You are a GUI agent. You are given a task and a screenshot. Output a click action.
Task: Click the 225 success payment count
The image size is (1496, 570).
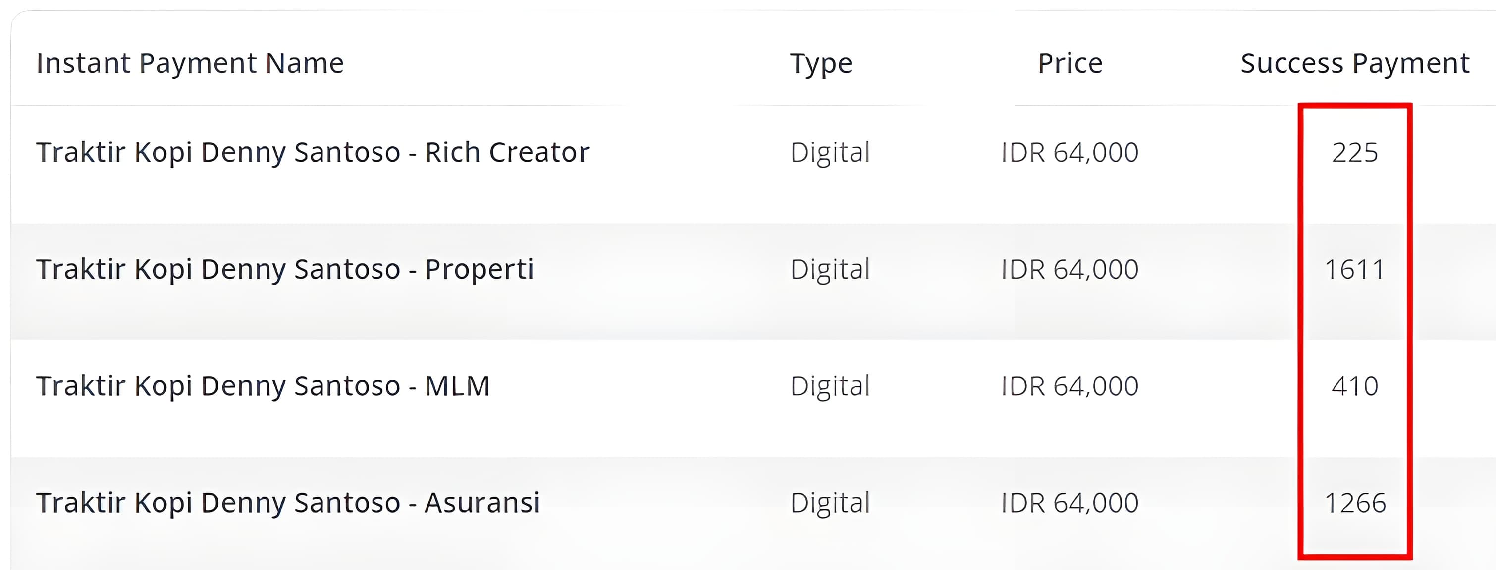click(x=1355, y=153)
